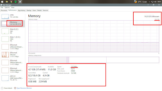Click the Fewer details chevron icon
162x91 pixels.
[2, 88]
